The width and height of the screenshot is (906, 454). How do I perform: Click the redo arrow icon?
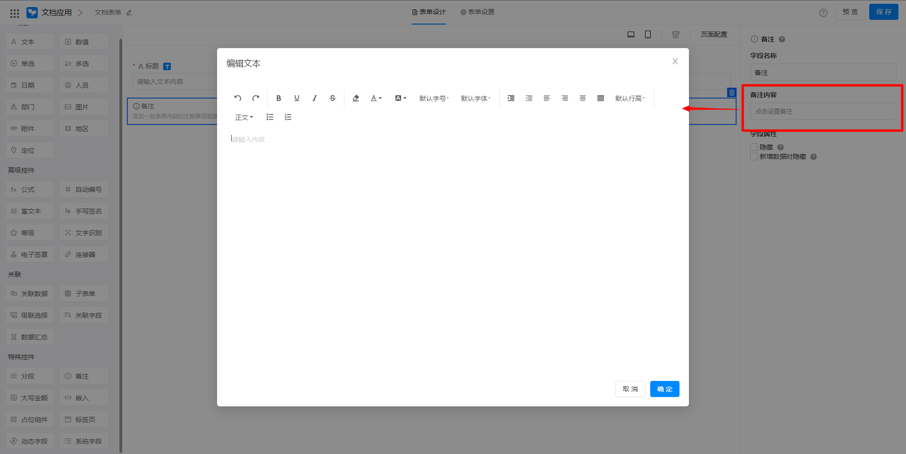coord(256,98)
